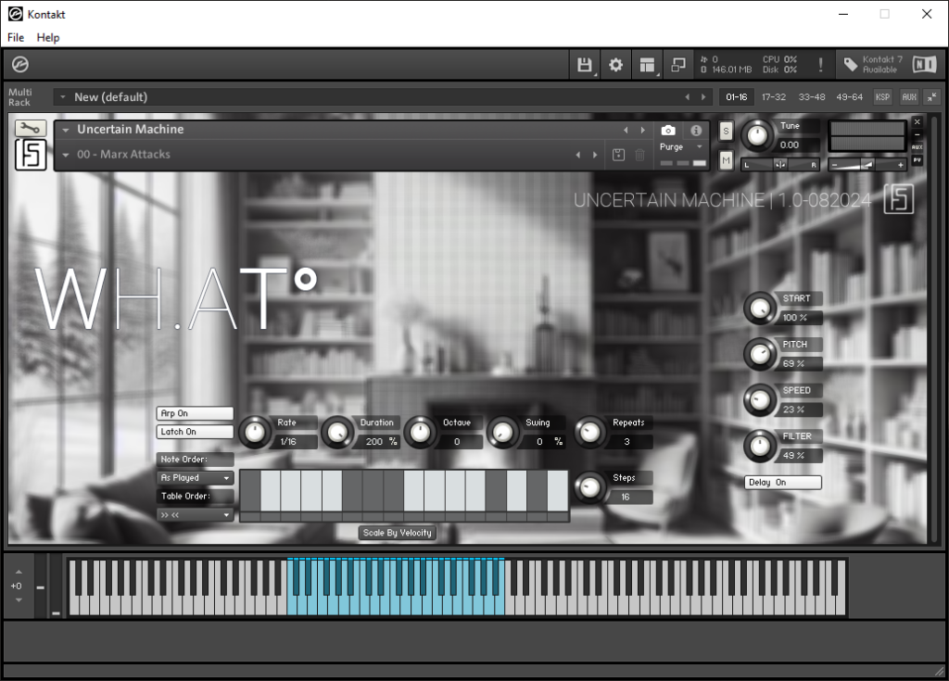
Task: Click the Steps knob
Action: (589, 487)
